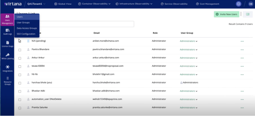The height and width of the screenshot is (116, 255).
Task: Open more actions for Pranita Salunke
Action: pos(242,108)
